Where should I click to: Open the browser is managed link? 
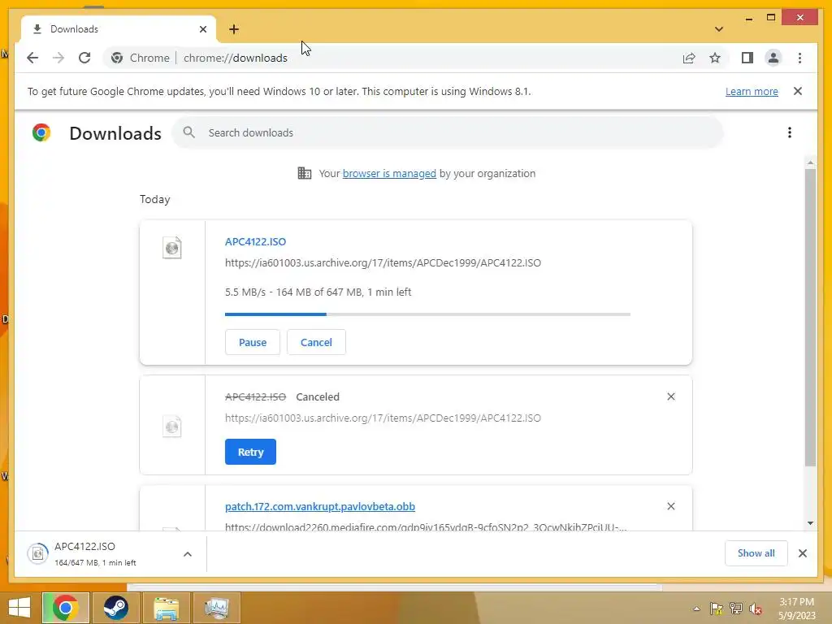tap(389, 174)
